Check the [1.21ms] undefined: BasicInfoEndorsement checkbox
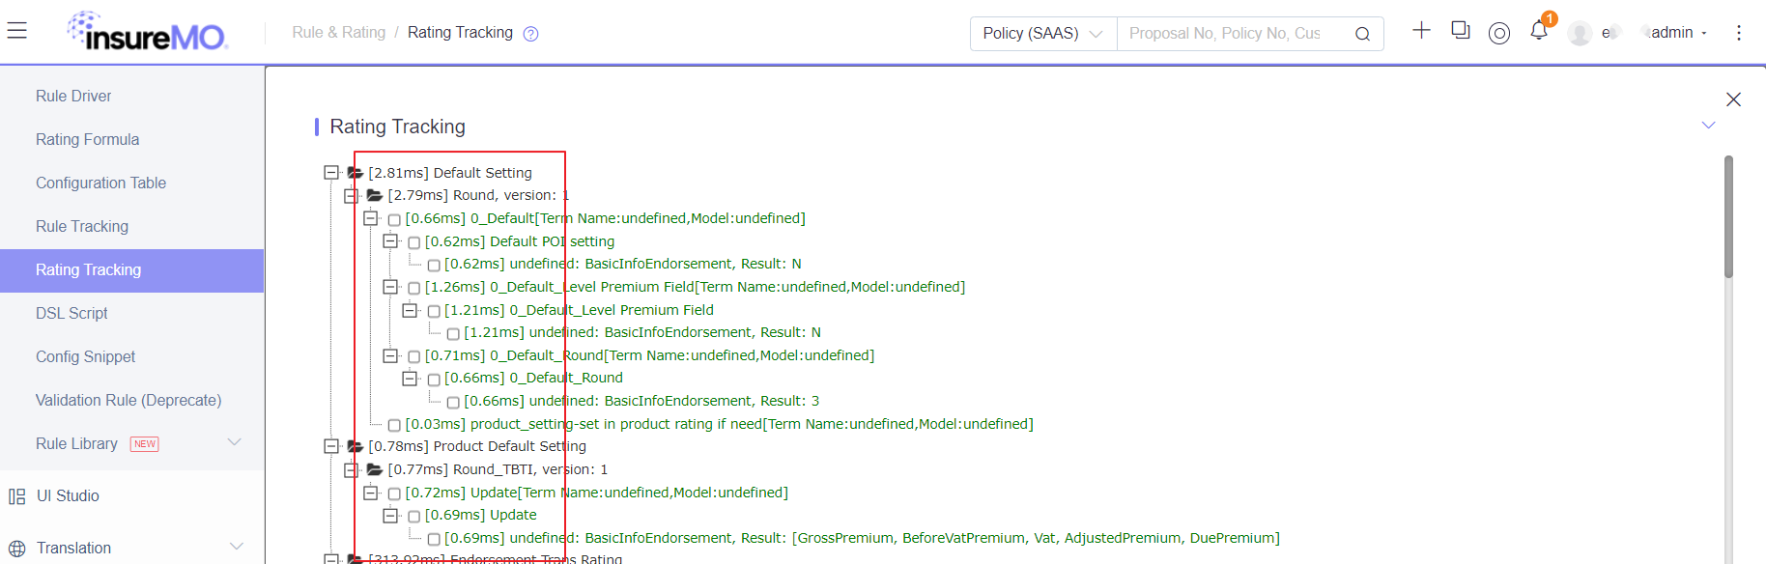The width and height of the screenshot is (1766, 564). tap(453, 333)
